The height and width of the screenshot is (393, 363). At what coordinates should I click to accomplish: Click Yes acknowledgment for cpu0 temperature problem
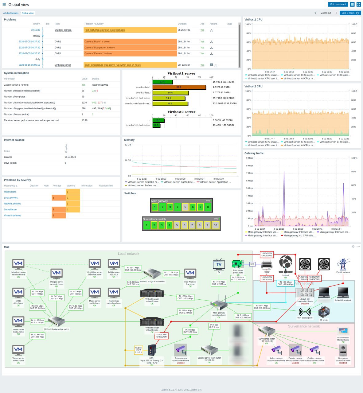coord(202,65)
